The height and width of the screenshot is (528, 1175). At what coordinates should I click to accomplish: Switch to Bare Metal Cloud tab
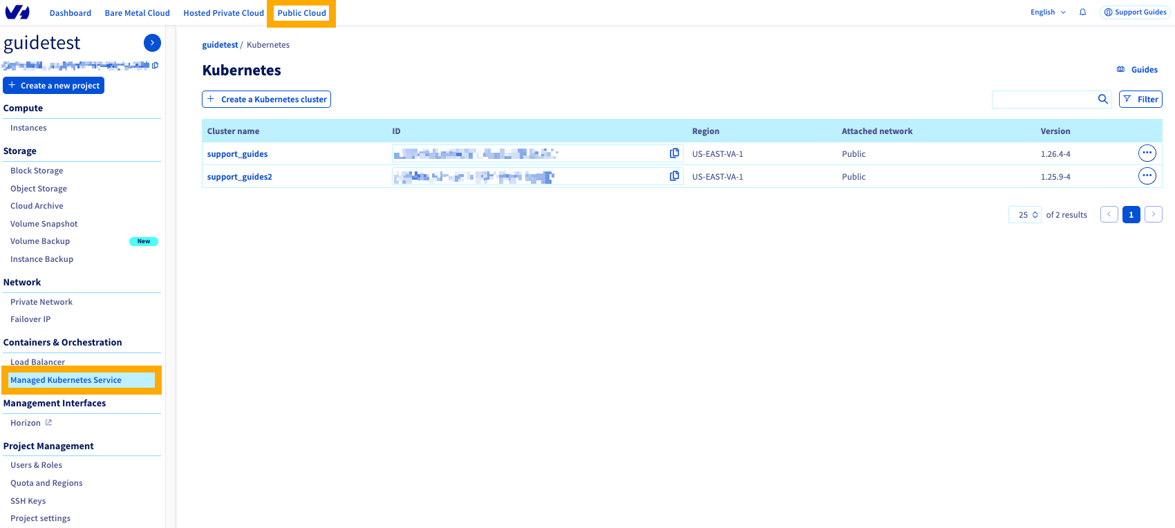click(137, 13)
